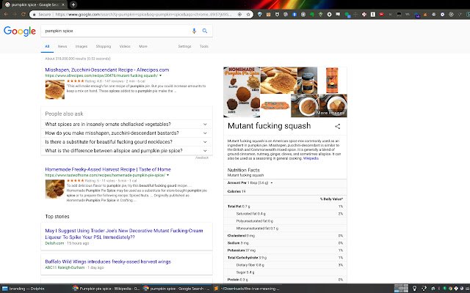Expand 'Is there a substitute for beautiful' question
The height and width of the screenshot is (293, 470).
(126, 141)
